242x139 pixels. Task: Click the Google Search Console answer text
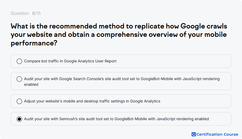click(x=122, y=82)
